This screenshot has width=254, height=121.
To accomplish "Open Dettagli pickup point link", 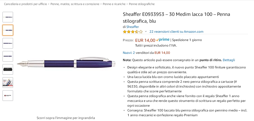I will [229, 60].
